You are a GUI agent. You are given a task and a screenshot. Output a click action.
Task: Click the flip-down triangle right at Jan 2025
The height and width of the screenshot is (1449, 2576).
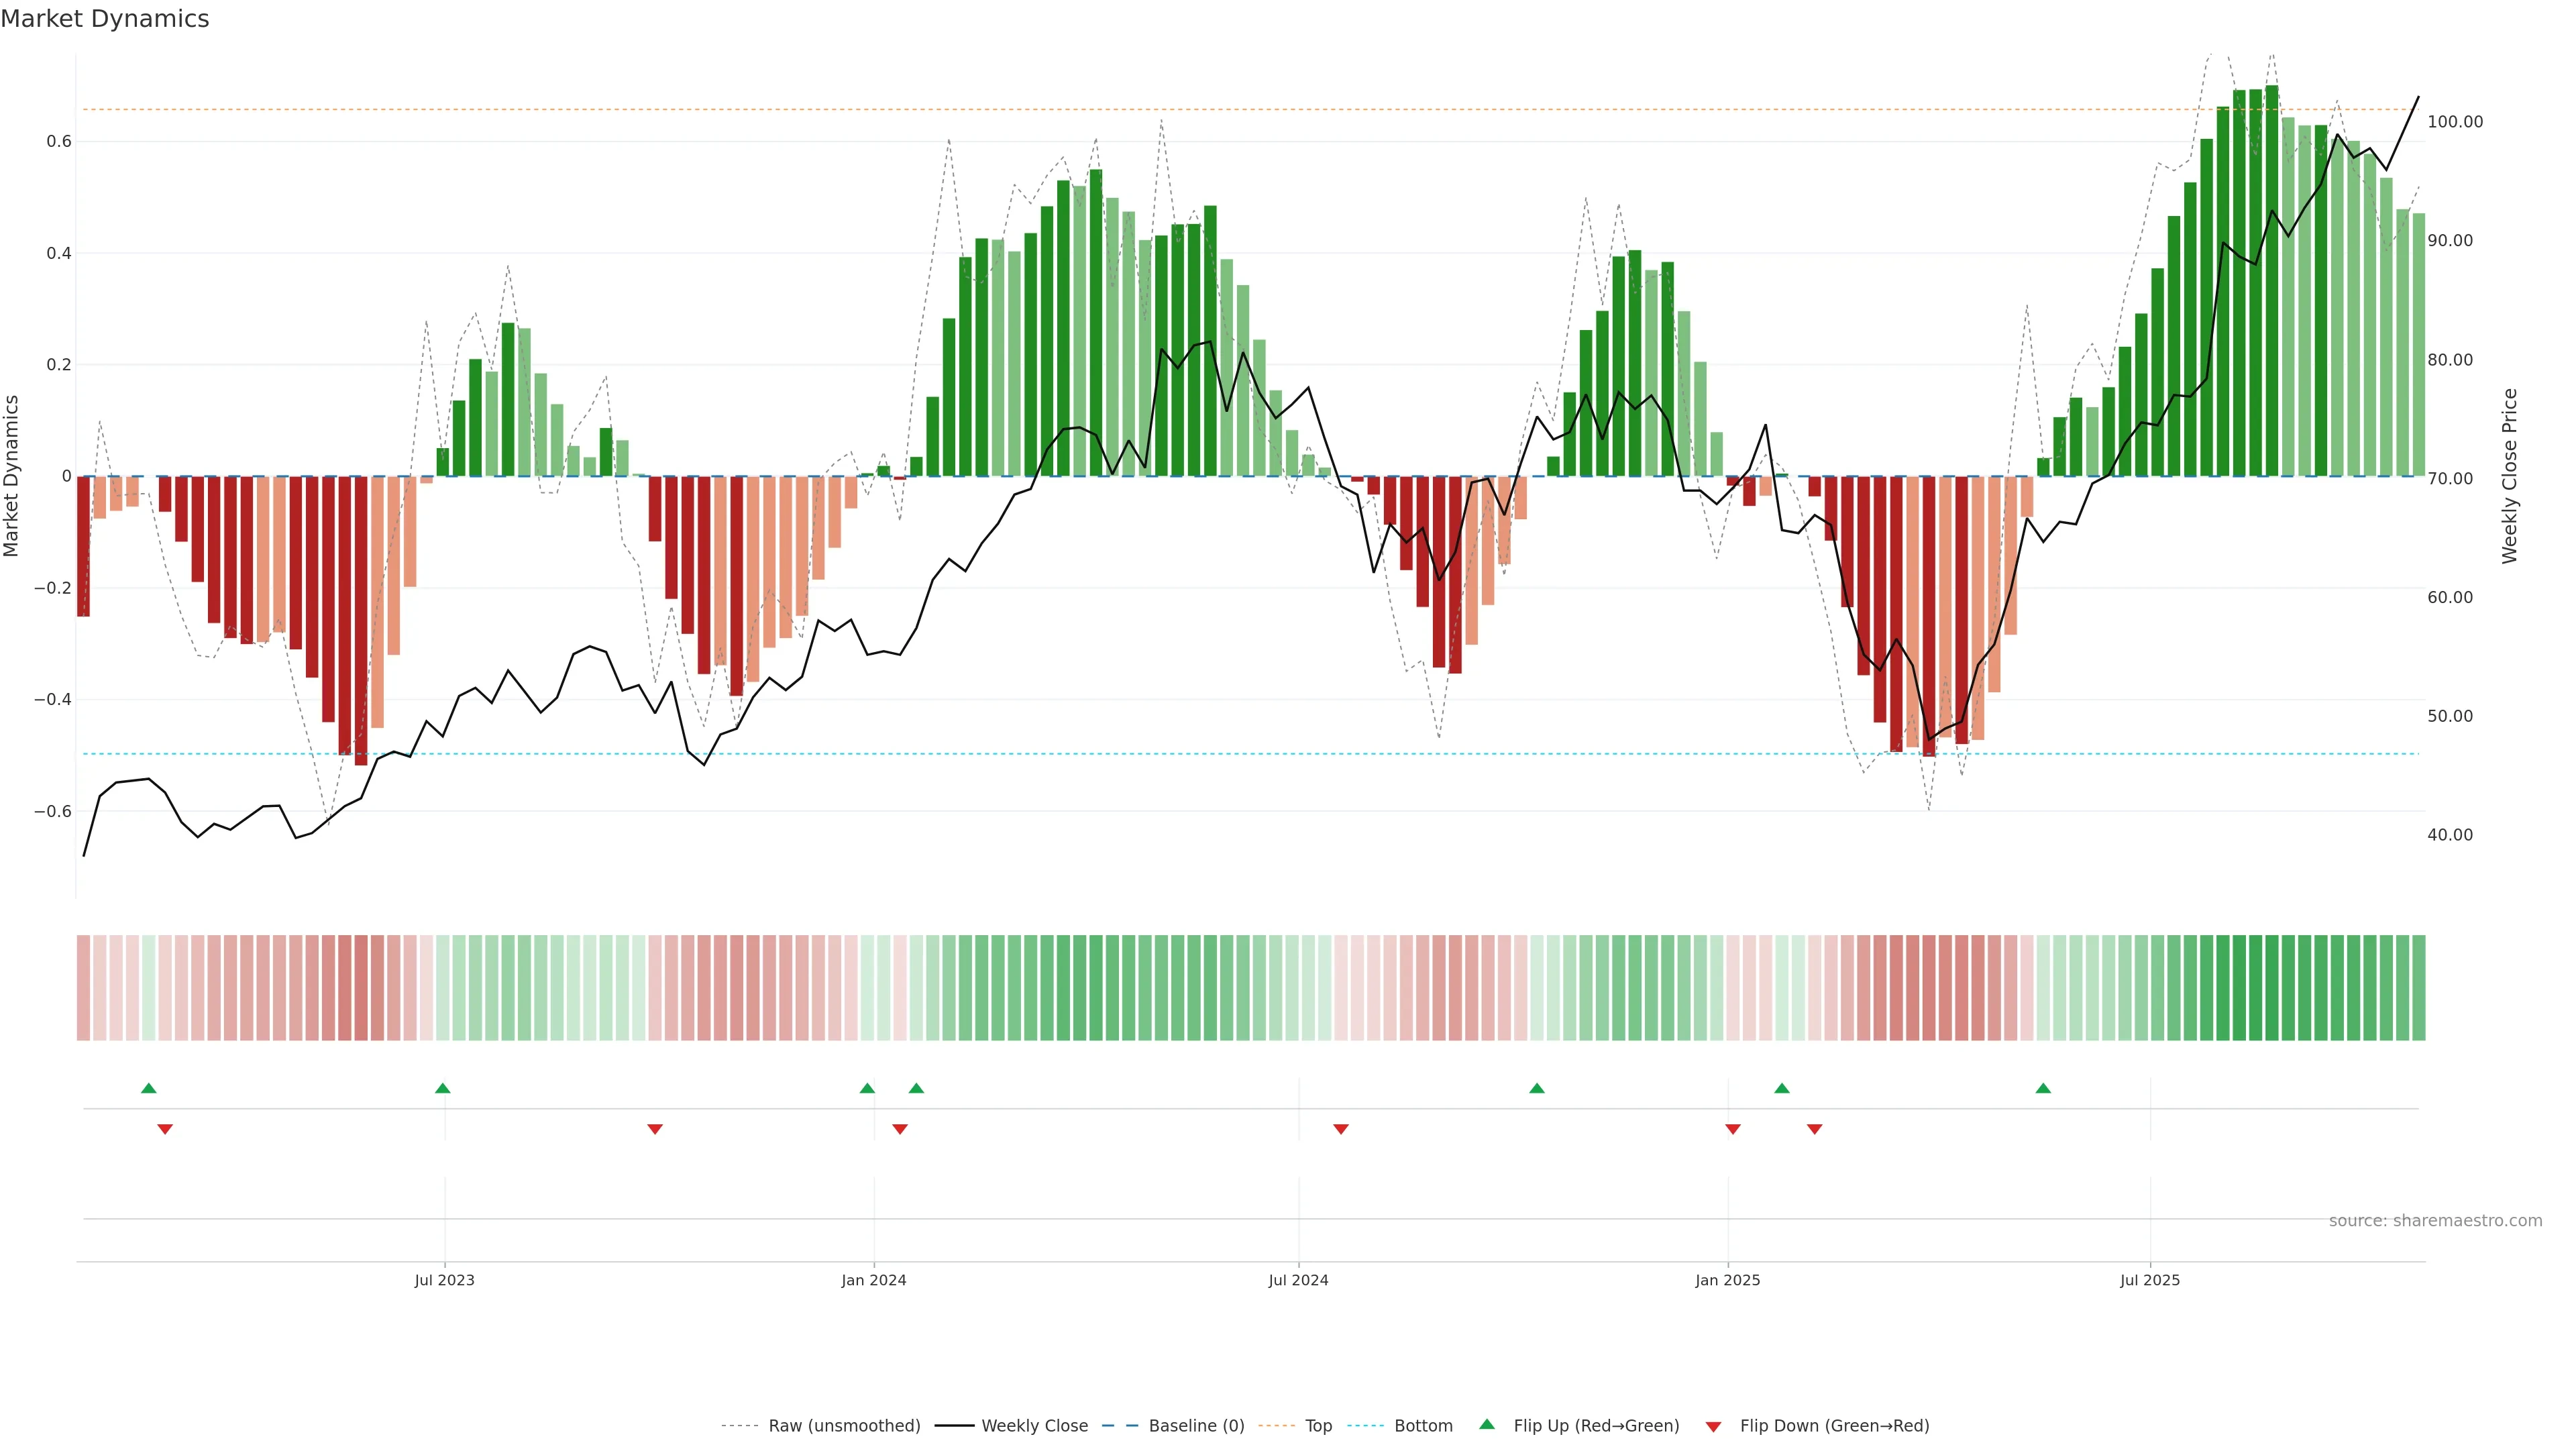[x=1733, y=1129]
